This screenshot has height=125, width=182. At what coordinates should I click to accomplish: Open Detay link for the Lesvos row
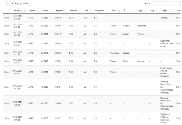pos(7,53)
